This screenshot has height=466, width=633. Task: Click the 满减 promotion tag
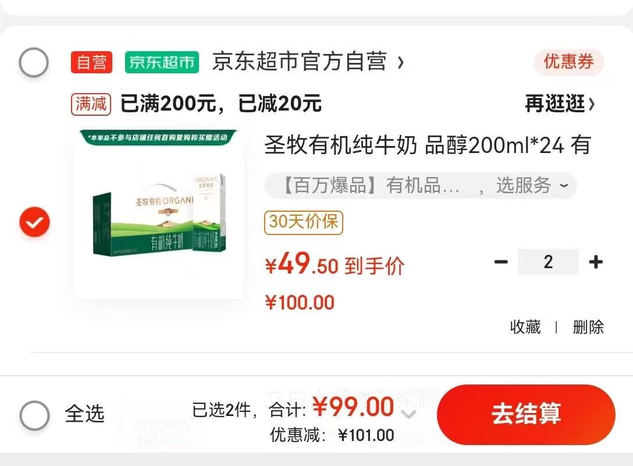pos(91,104)
